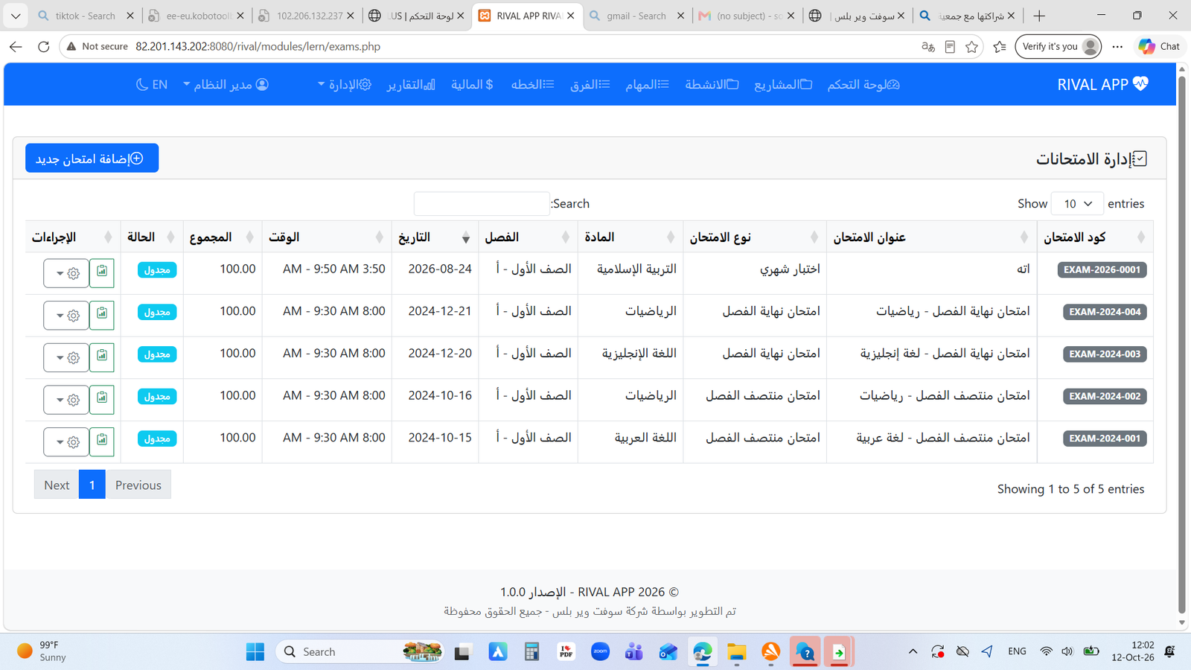Open الخطه plan menu item

tap(532, 84)
